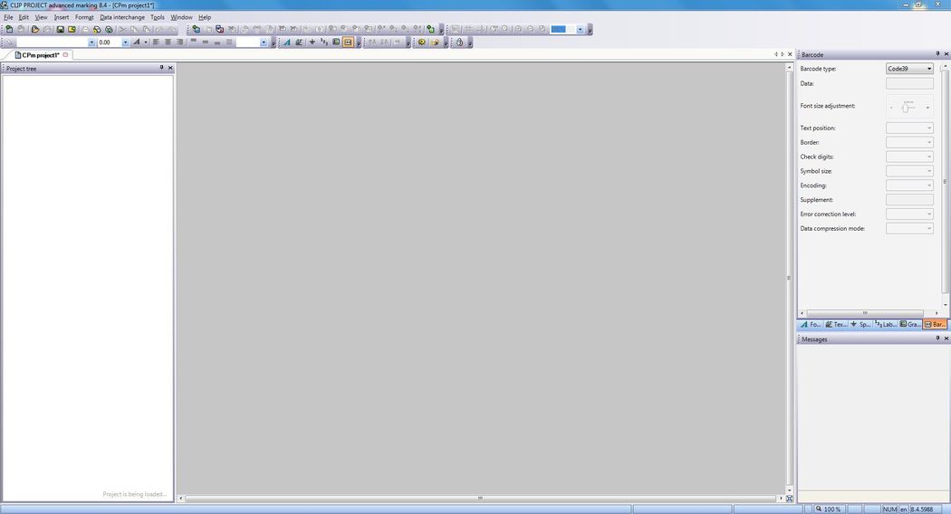Open the Error correction level dropdown
Viewport: 951px width, 514px height.
click(x=909, y=214)
